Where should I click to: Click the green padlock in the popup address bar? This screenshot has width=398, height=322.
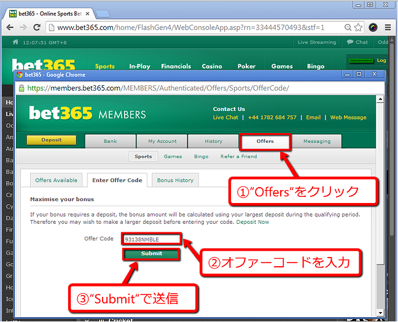[21, 88]
